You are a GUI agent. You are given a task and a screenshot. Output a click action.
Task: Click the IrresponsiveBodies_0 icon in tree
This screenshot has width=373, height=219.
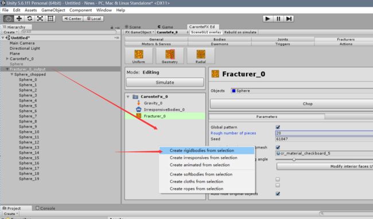[139, 109]
